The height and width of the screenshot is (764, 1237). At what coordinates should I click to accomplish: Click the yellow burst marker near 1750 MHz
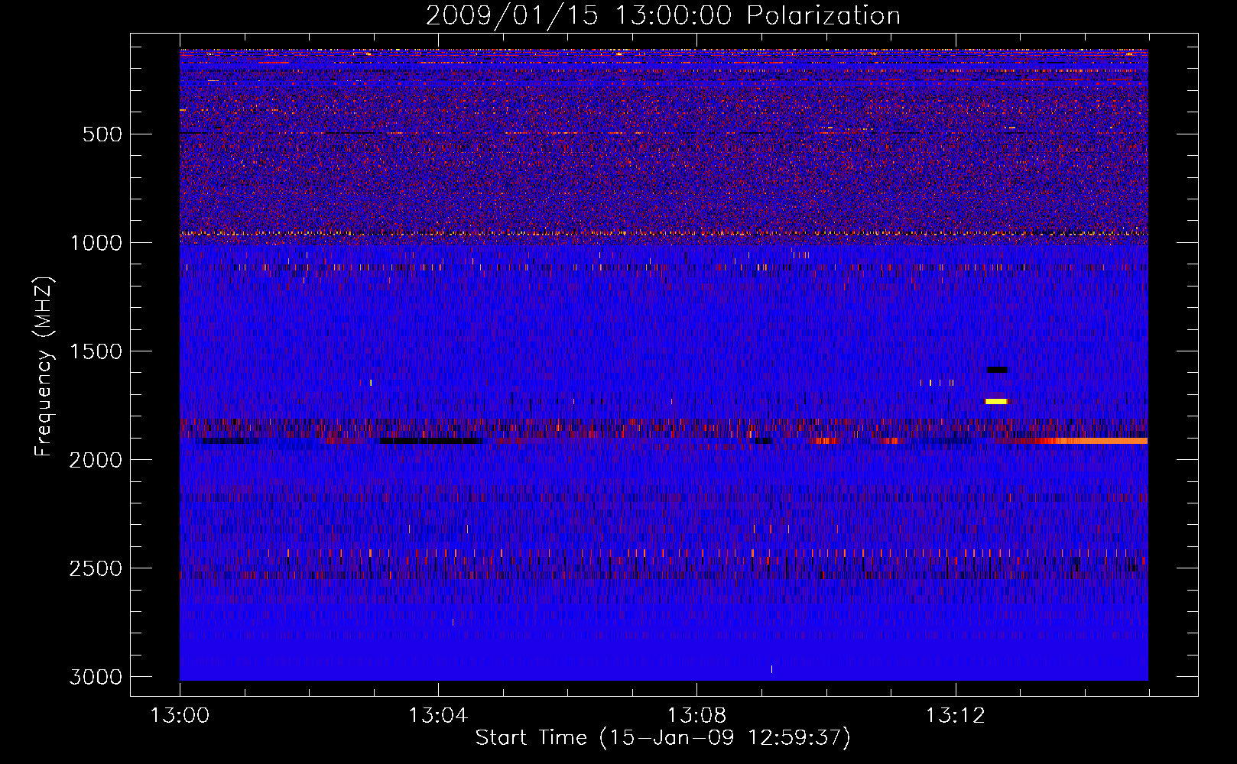[996, 401]
